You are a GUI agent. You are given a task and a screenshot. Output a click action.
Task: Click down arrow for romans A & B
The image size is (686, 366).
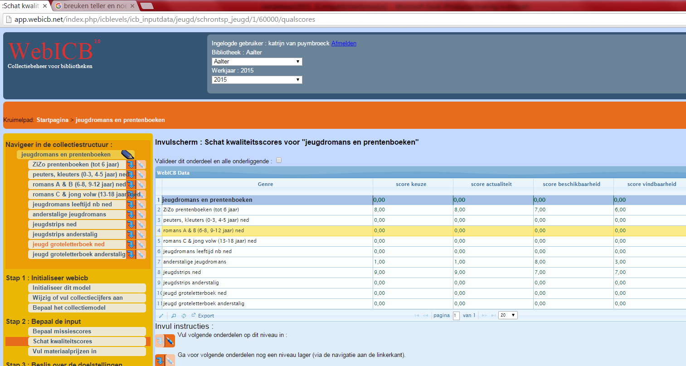click(x=131, y=185)
